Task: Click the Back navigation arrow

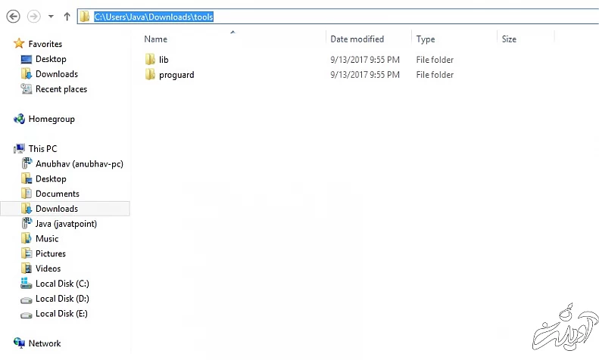Action: (13, 16)
